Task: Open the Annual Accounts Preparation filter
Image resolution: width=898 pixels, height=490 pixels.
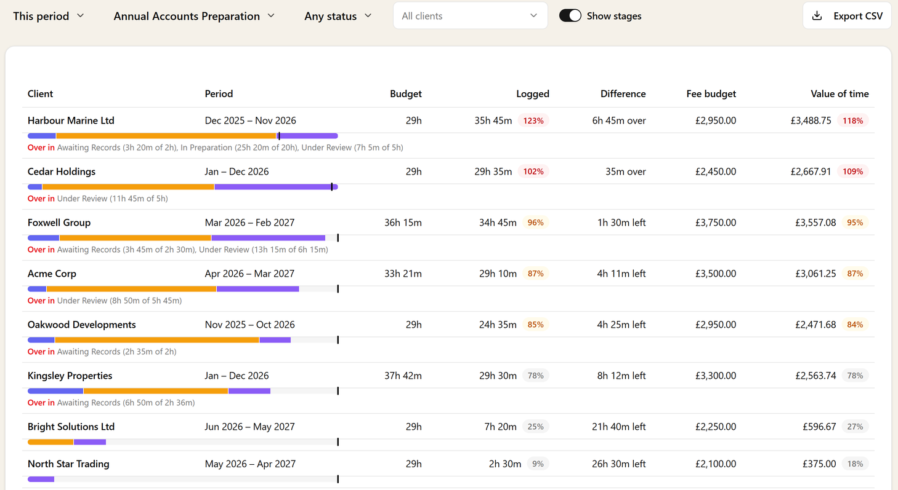Action: click(194, 16)
